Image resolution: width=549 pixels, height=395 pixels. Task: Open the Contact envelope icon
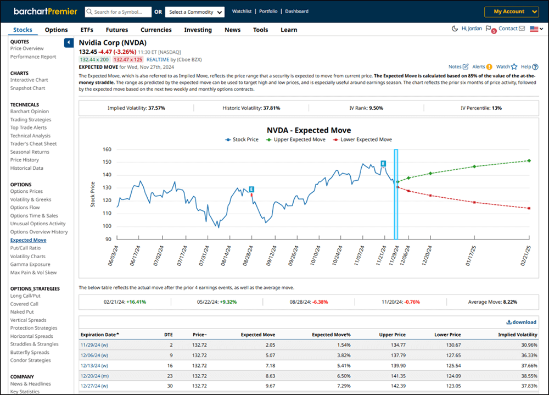pyautogui.click(x=522, y=29)
